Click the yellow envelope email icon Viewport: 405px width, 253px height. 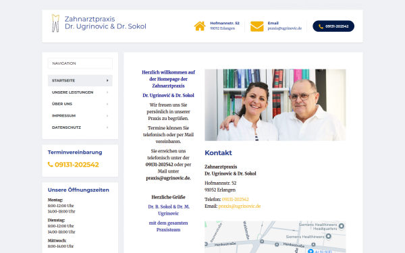coord(257,26)
